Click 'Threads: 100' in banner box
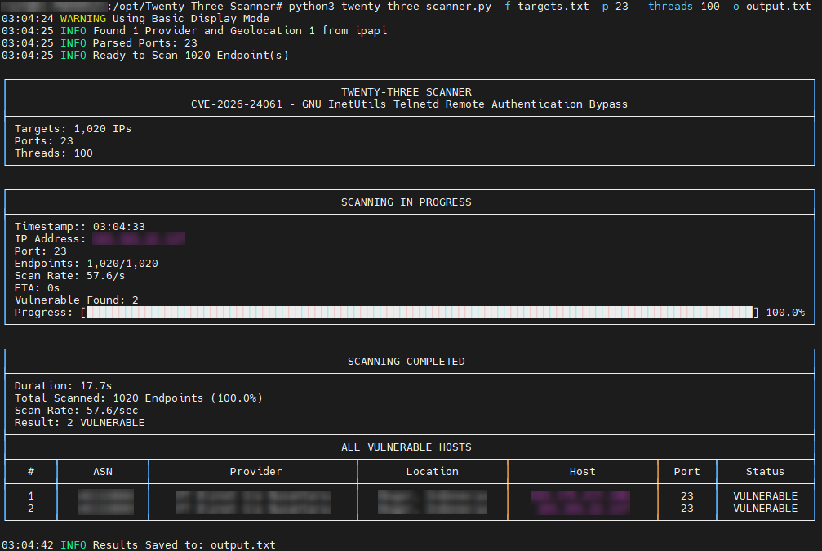822x551 pixels. [x=54, y=153]
